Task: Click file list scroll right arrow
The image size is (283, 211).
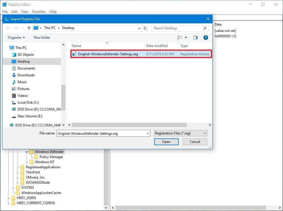Action: 210,125
